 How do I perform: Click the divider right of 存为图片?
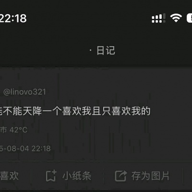click(182, 176)
